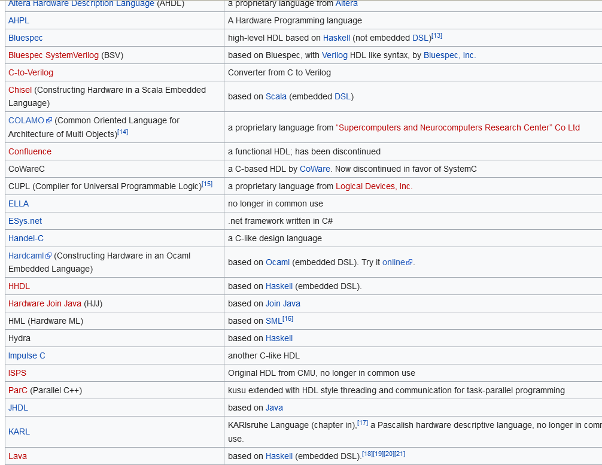Open citation [20] reference

coord(389,454)
